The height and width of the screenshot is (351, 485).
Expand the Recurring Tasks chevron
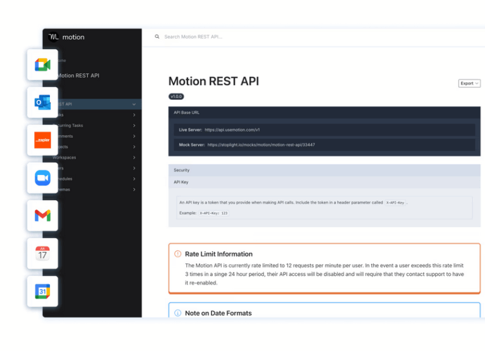(x=134, y=126)
